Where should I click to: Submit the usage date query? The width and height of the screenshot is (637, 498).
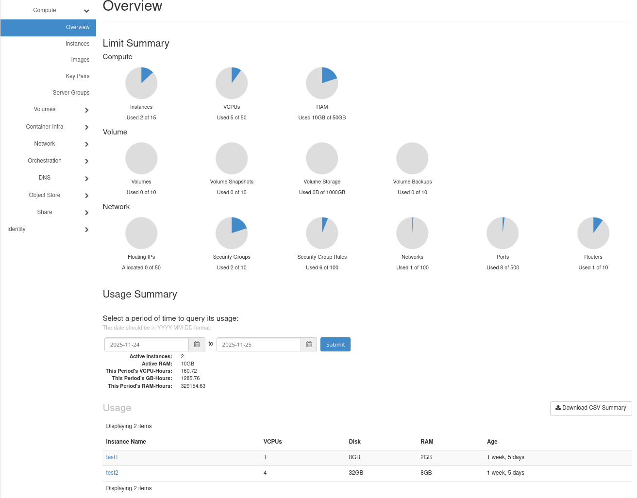pyautogui.click(x=335, y=345)
